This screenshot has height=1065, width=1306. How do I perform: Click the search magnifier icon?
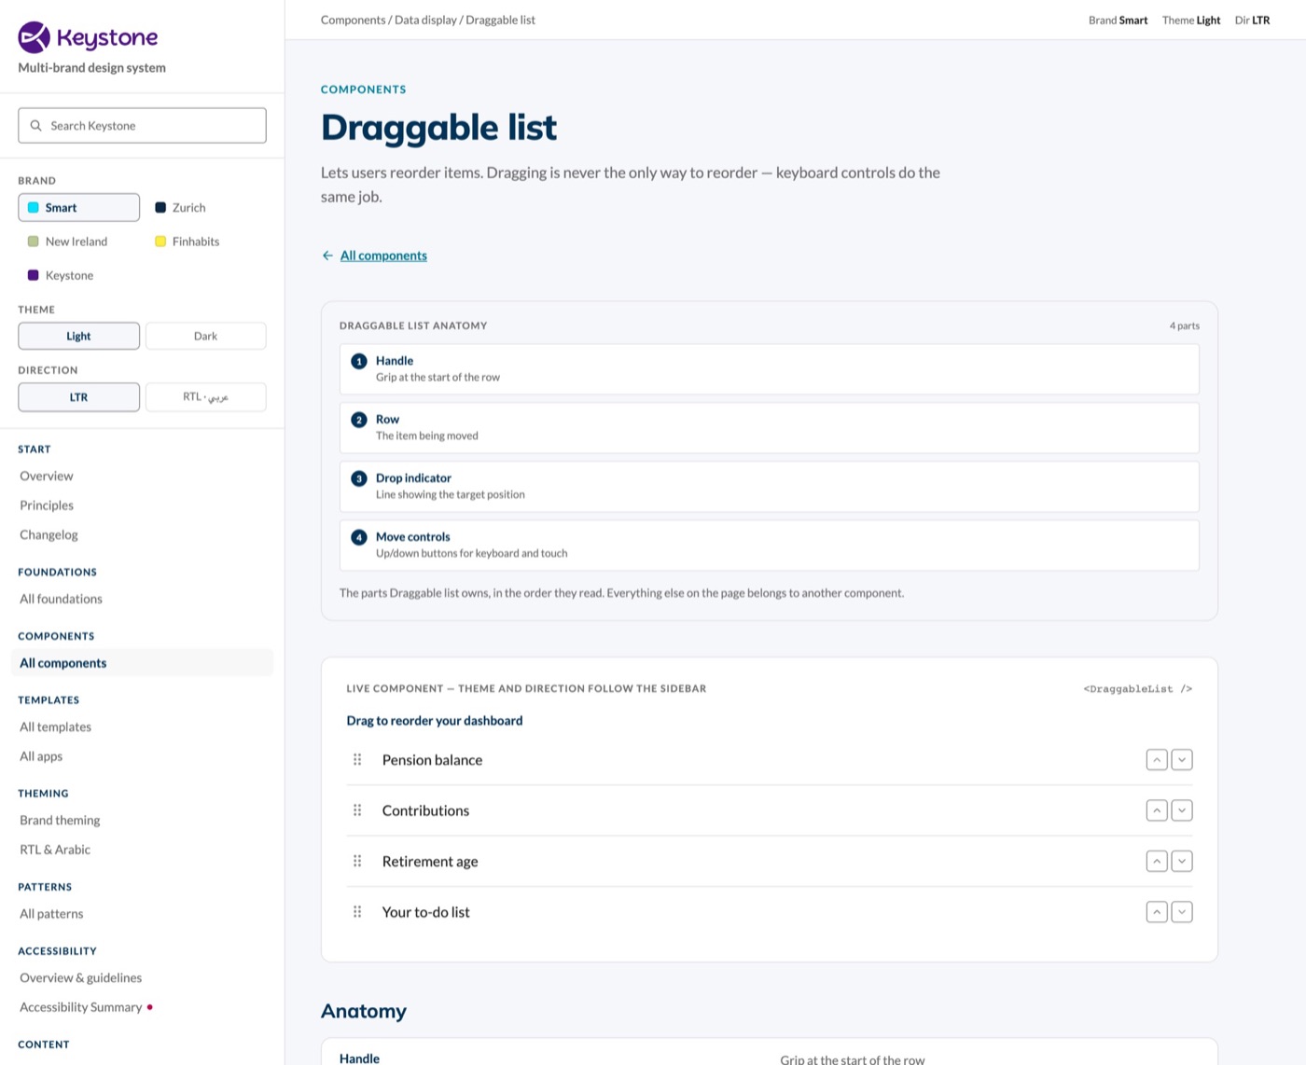pyautogui.click(x=35, y=126)
